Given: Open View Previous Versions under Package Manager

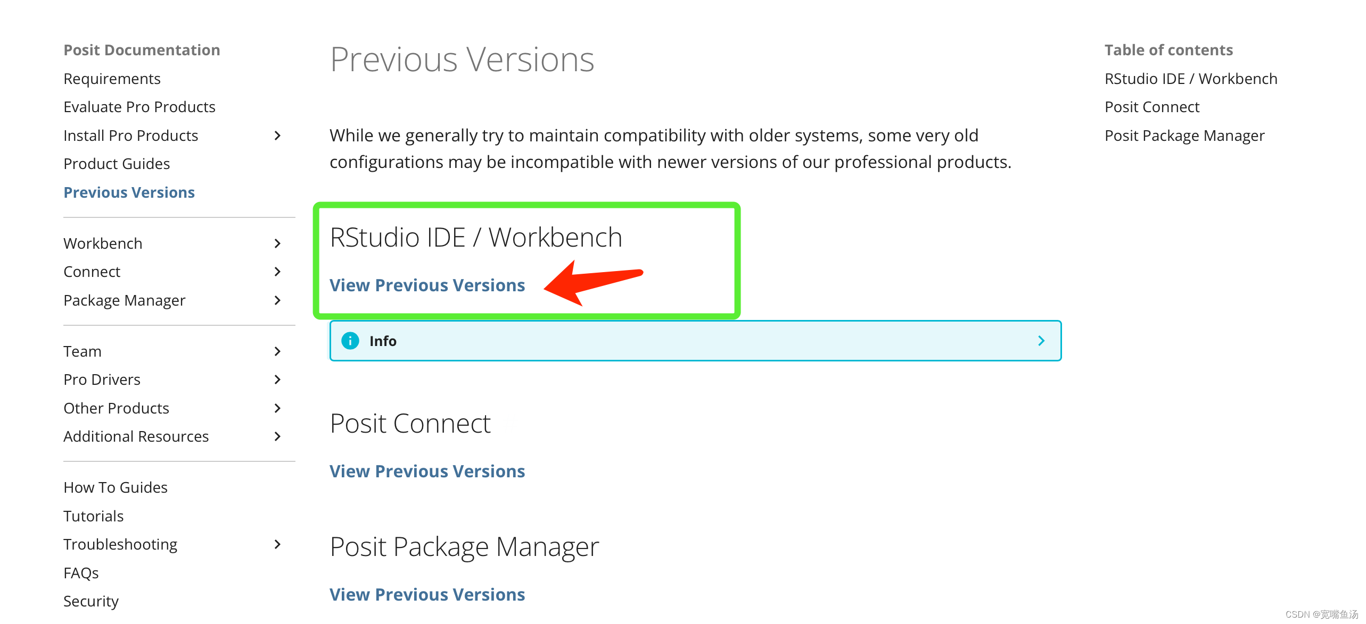Looking at the screenshot, I should [x=427, y=595].
